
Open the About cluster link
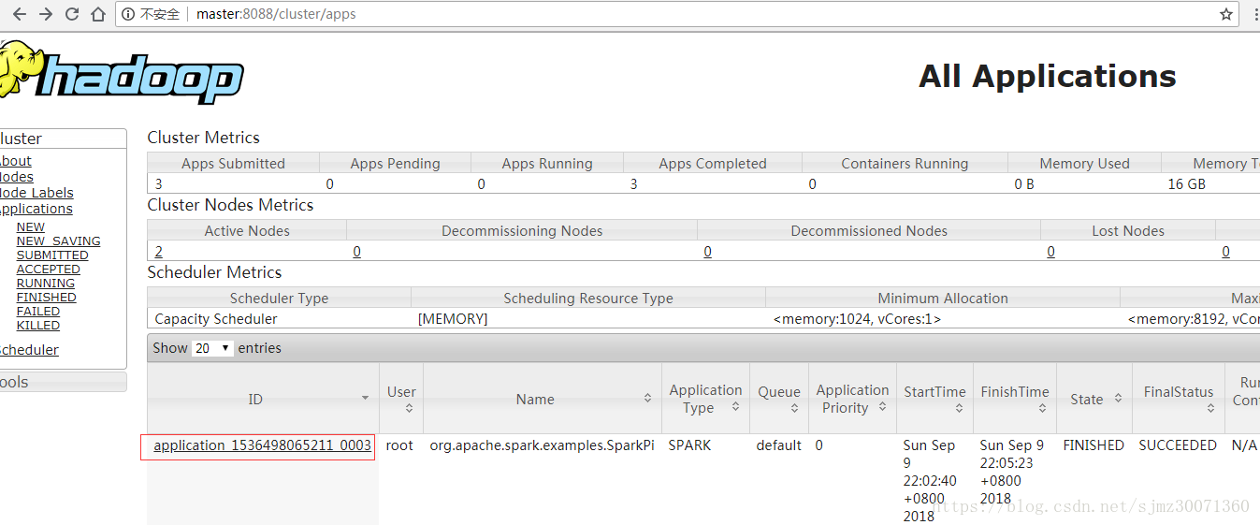point(15,161)
